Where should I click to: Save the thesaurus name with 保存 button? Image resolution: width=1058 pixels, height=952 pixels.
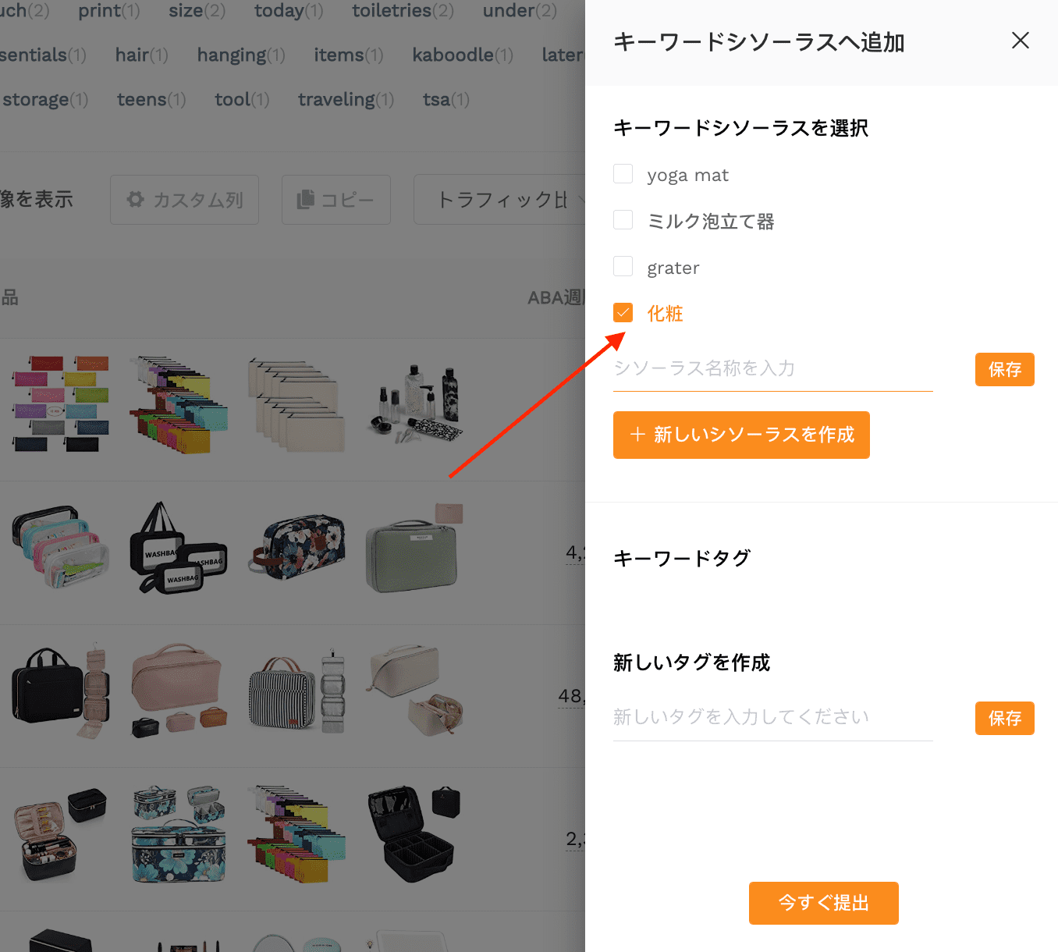[1004, 369]
